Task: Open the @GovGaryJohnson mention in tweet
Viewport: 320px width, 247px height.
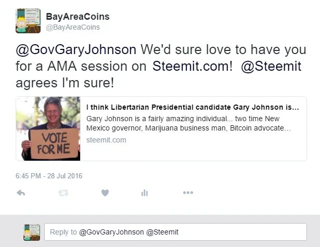Action: point(76,49)
